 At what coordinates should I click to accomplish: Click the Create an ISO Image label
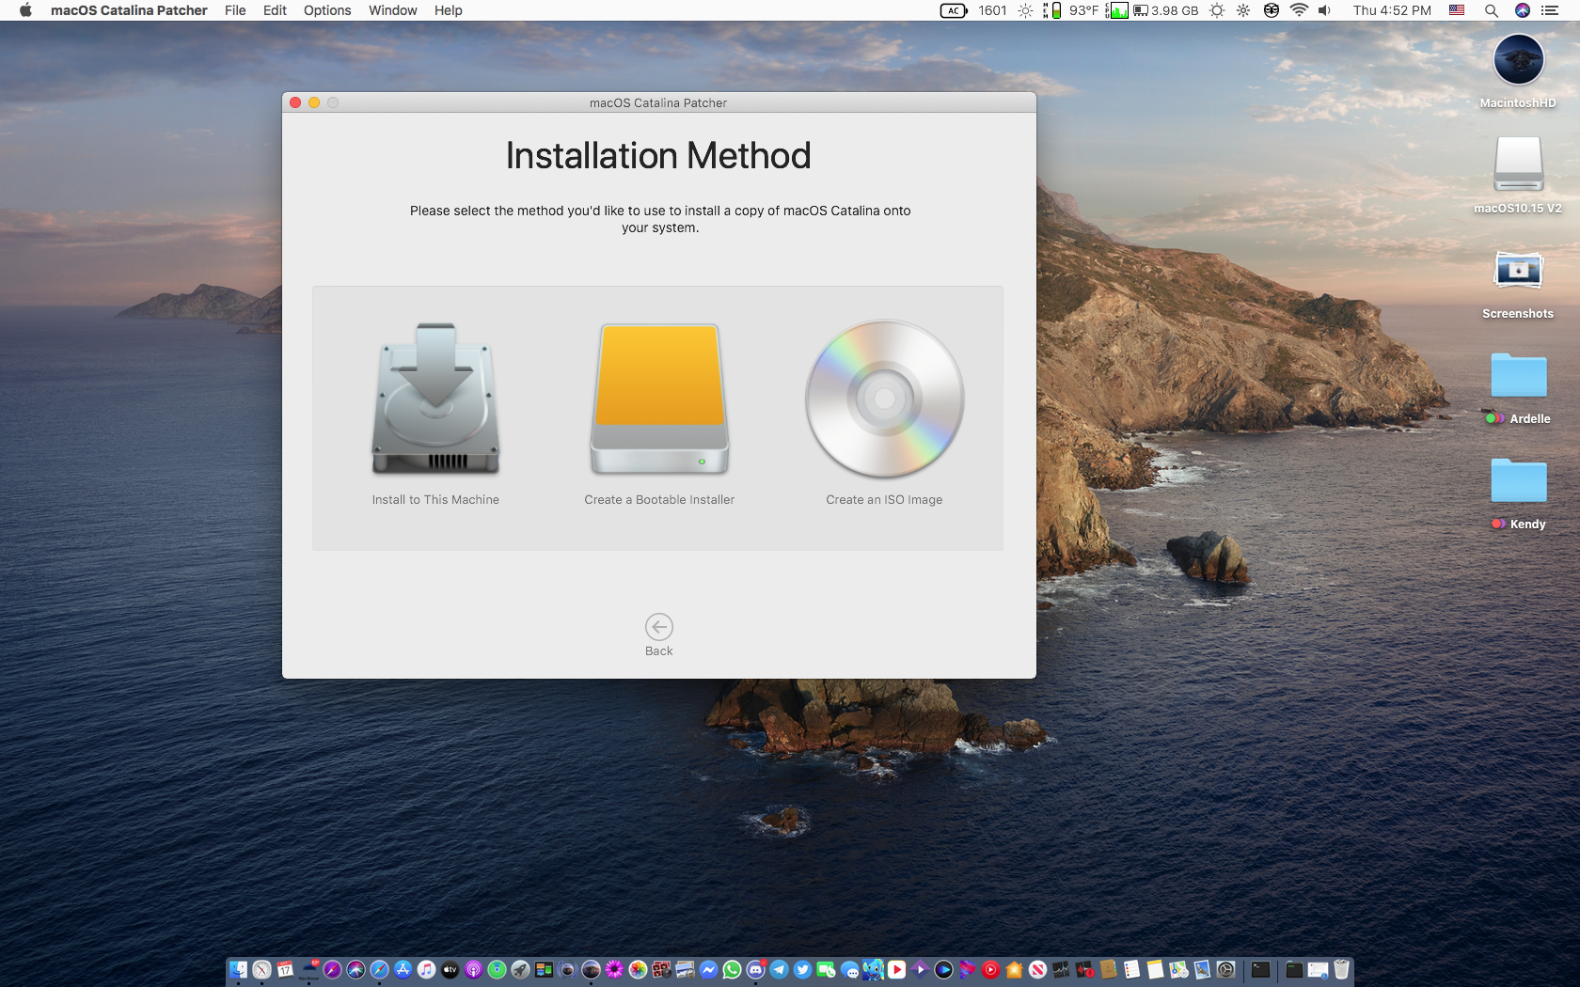click(884, 500)
